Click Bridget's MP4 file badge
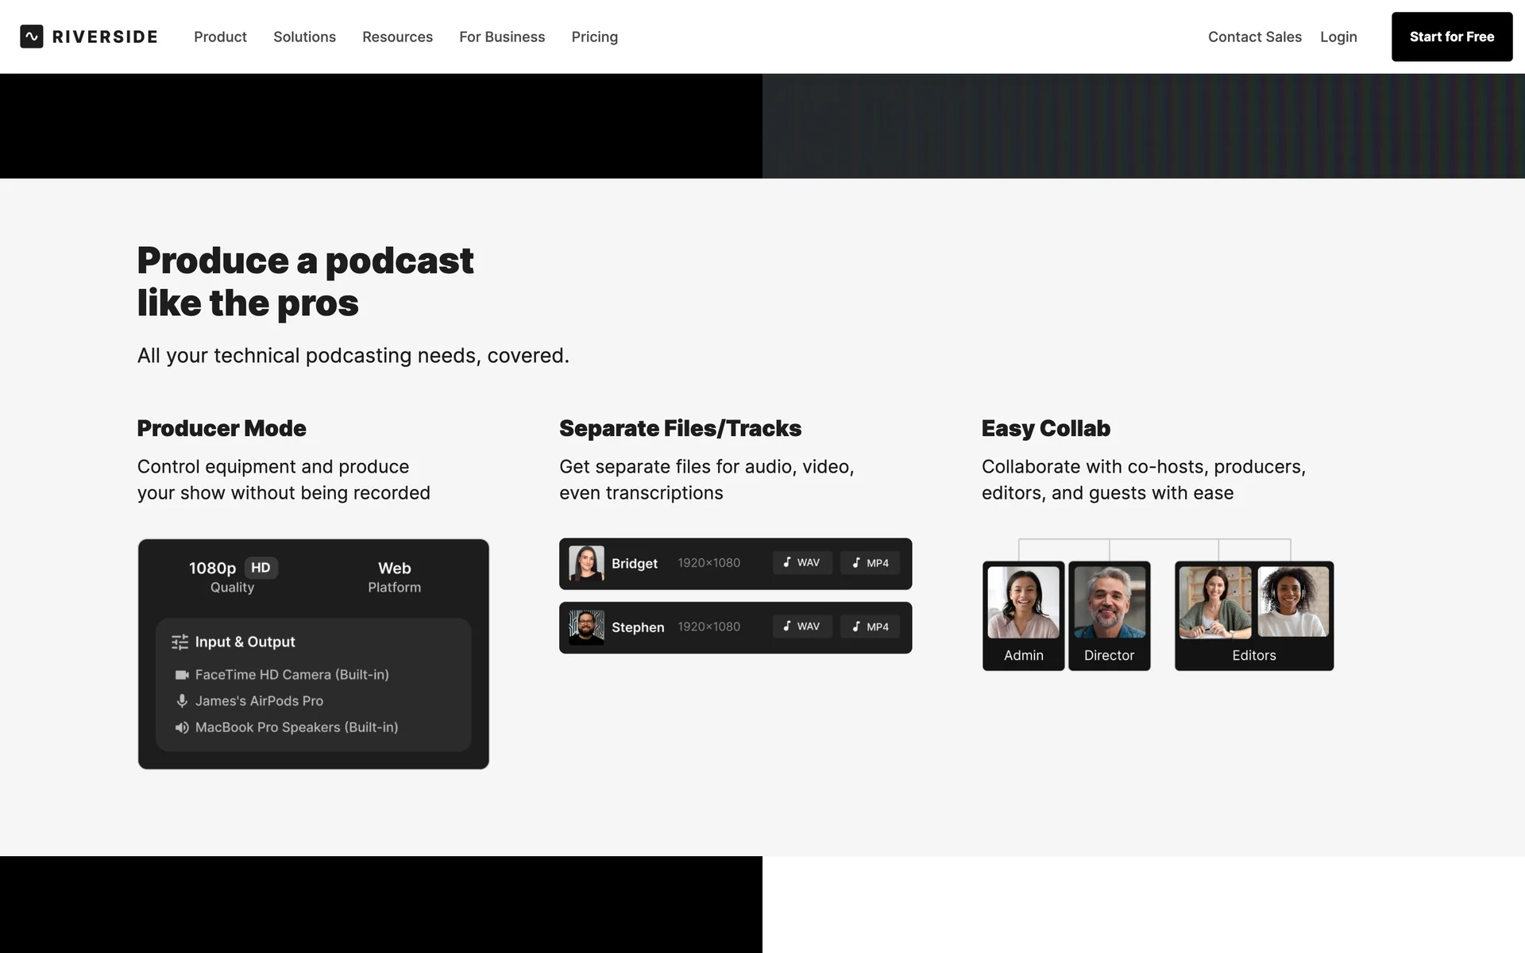 (x=870, y=562)
